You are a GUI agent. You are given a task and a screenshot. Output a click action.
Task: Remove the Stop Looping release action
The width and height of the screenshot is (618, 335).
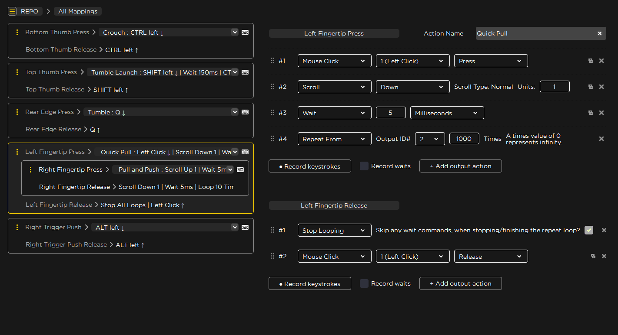point(604,230)
